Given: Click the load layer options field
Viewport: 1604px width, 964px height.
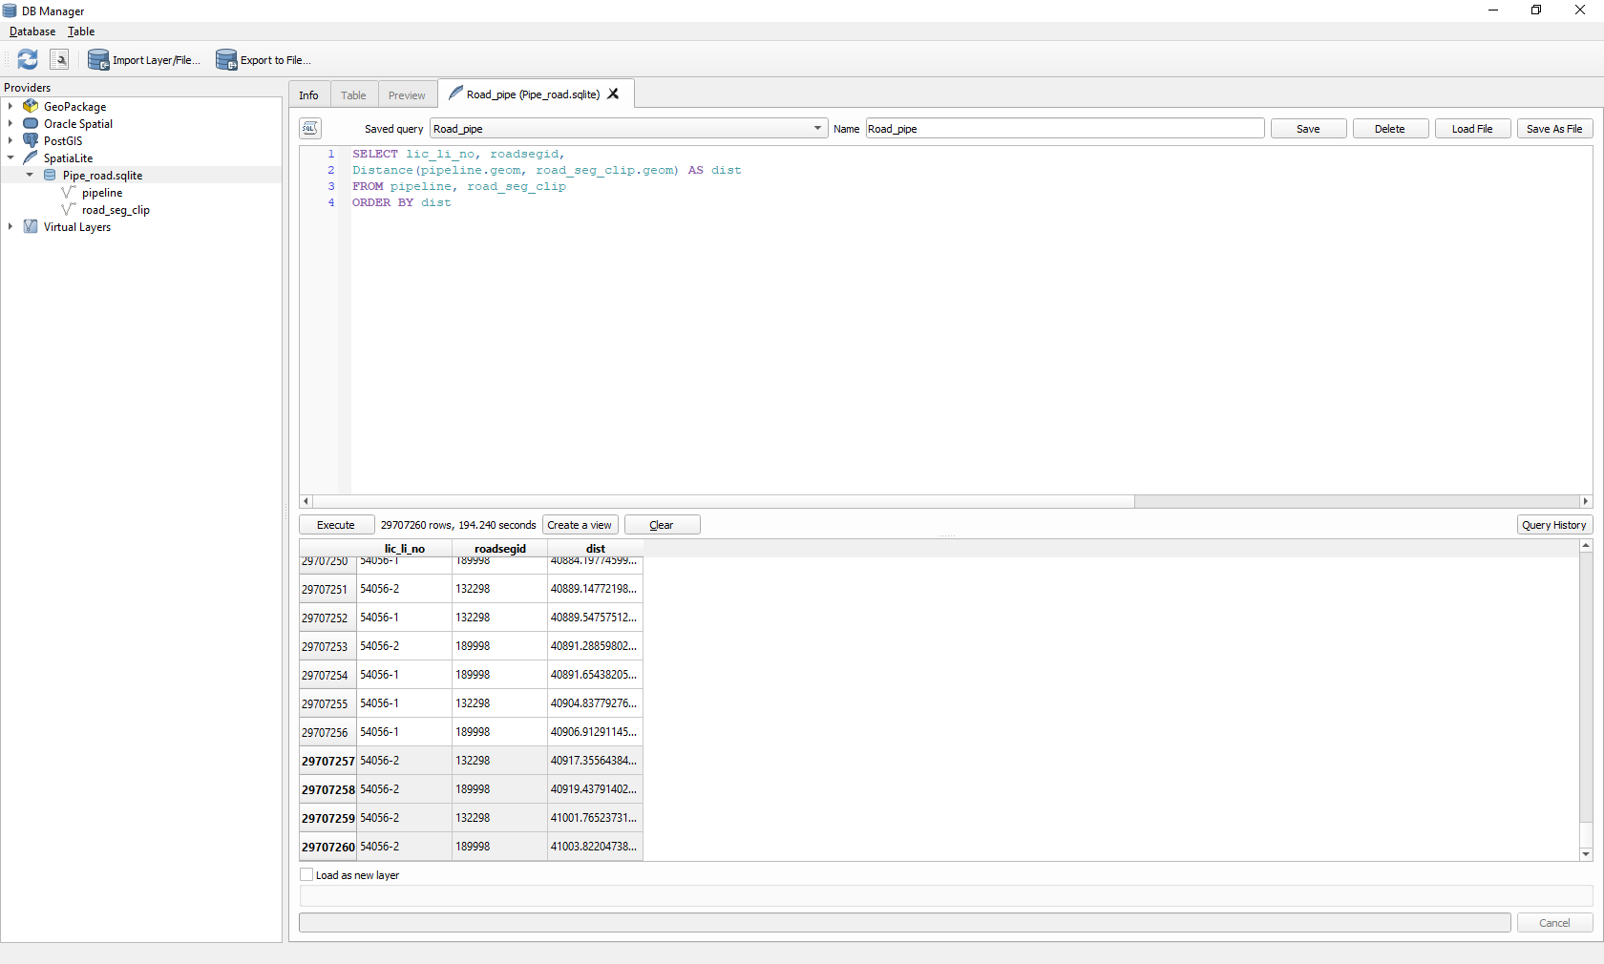Looking at the screenshot, I should (946, 895).
